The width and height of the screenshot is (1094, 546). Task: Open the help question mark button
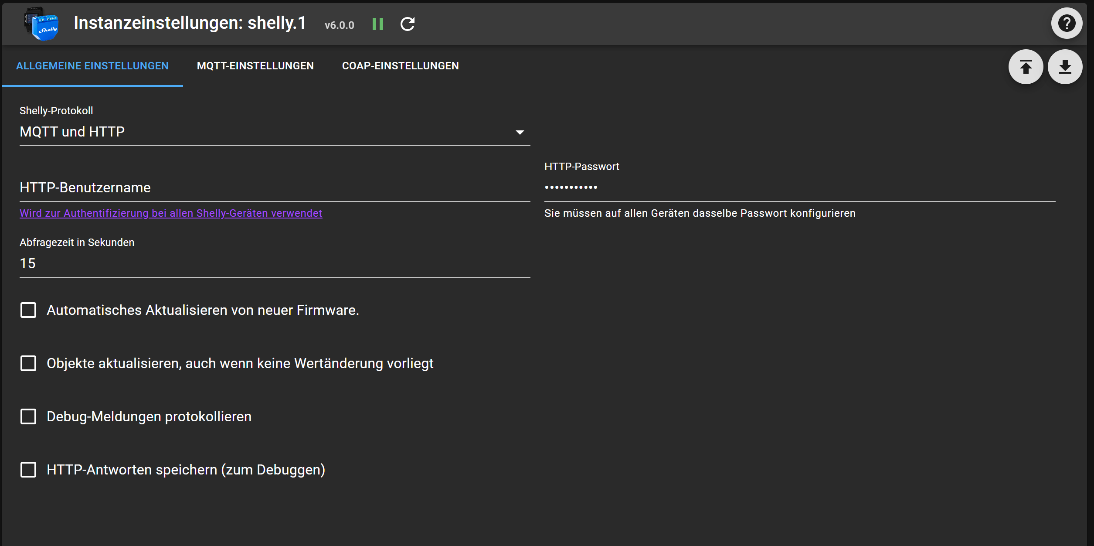click(1066, 24)
